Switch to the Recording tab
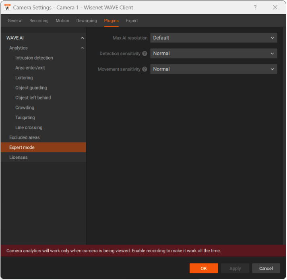287x280 pixels. [39, 21]
